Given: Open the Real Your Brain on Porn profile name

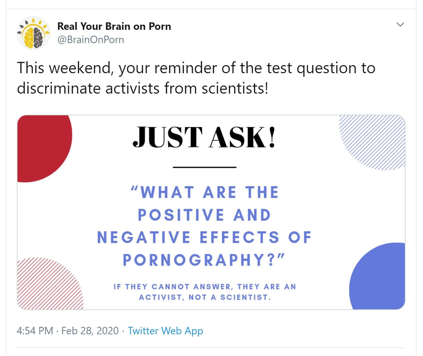Looking at the screenshot, I should point(114,26).
